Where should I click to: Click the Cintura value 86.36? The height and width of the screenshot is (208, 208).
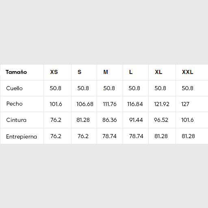pyautogui.click(x=110, y=120)
